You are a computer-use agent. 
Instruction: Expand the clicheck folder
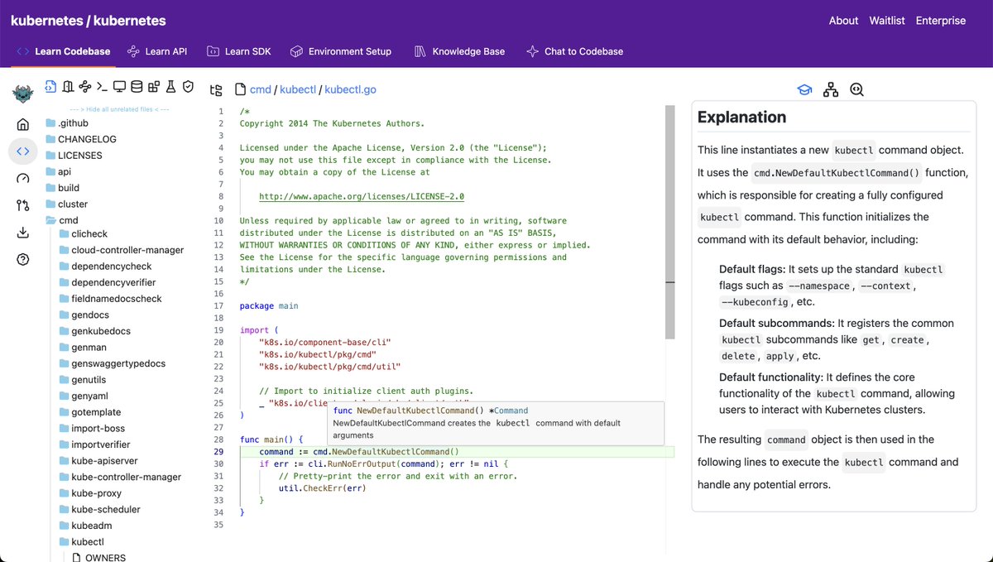84,234
